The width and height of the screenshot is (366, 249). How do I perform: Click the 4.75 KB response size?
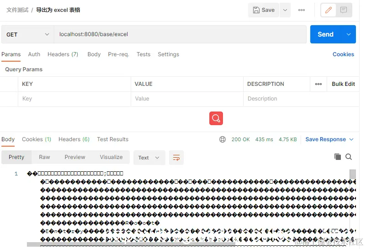click(287, 139)
